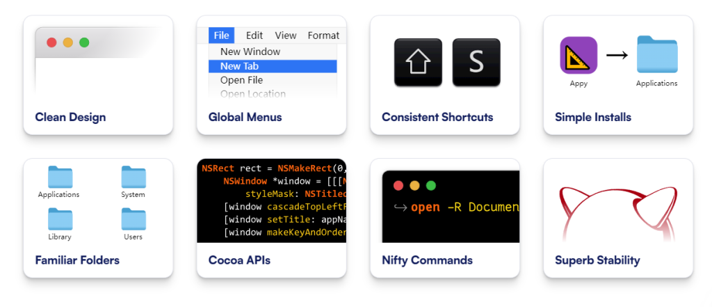712x307 pixels.
Task: Click the Cocoa APIs code thumbnail
Action: (271, 200)
